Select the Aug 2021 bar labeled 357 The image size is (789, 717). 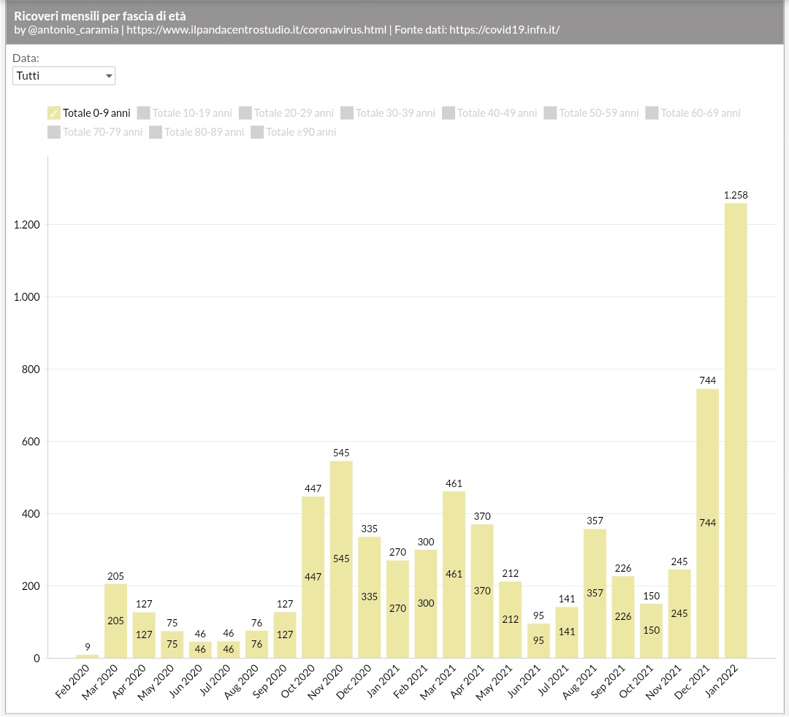595,594
